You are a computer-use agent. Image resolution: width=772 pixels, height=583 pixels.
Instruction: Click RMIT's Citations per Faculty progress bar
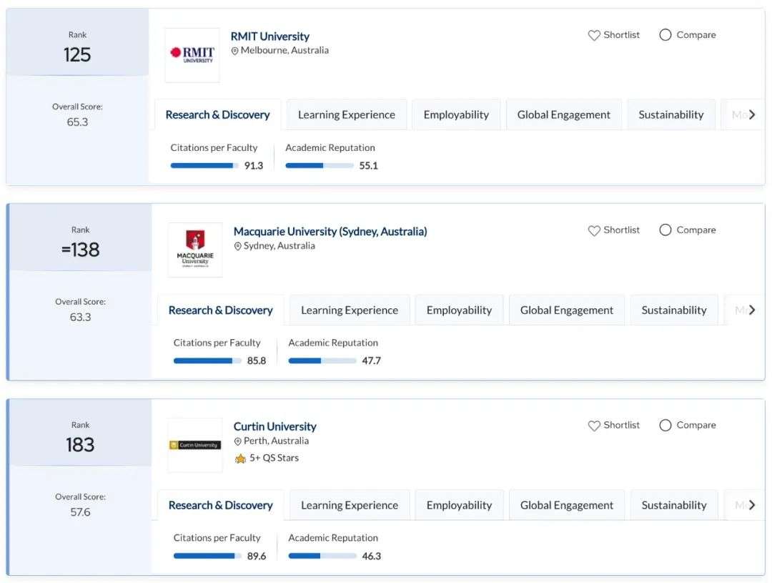[x=204, y=165]
